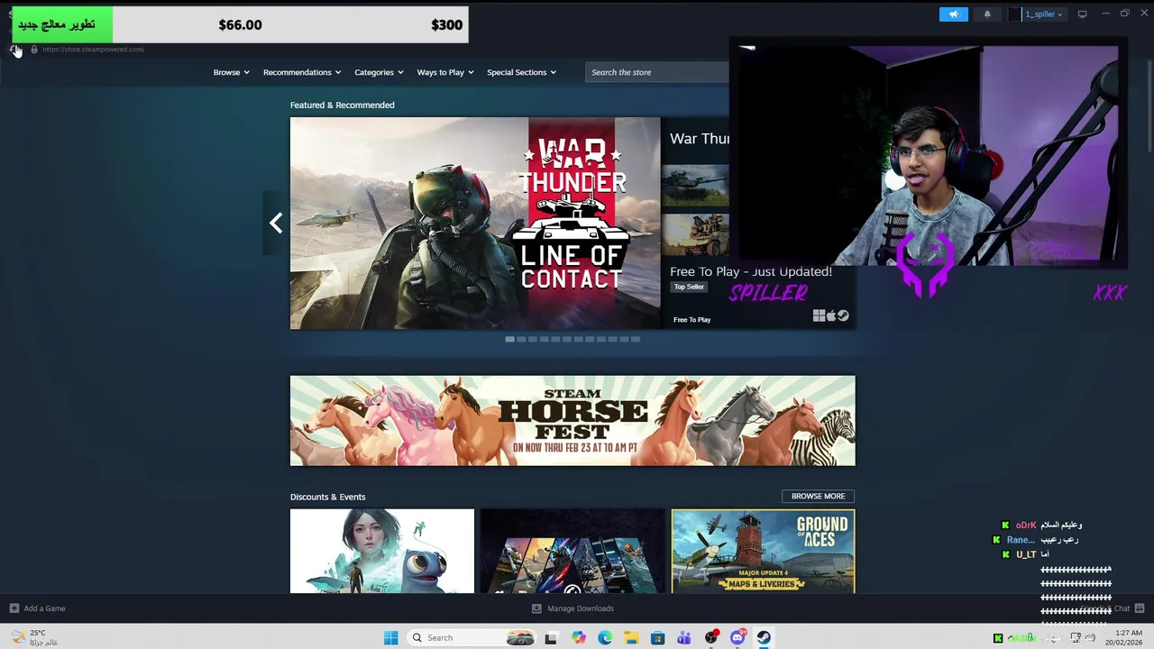This screenshot has width=1154, height=649.
Task: Open the 1_spiller account dropdown
Action: coord(1037,14)
